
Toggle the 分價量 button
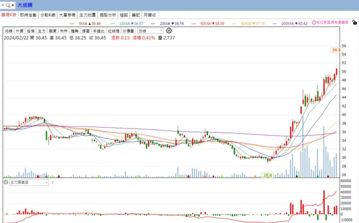tap(128, 31)
